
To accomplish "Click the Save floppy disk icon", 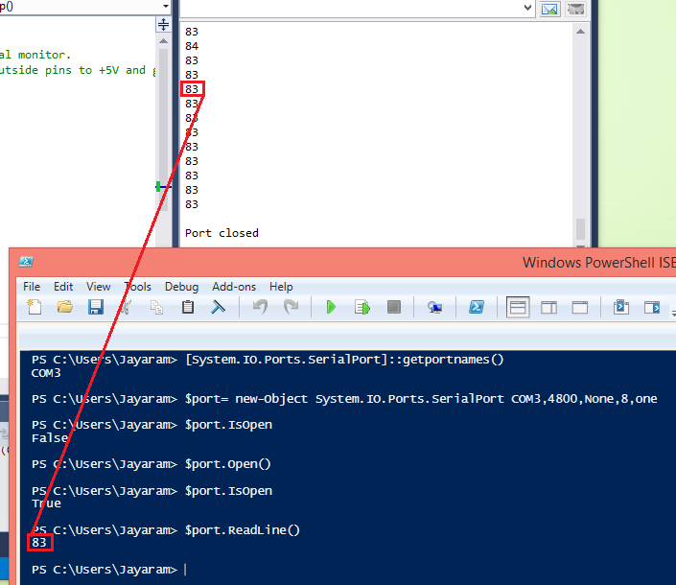I will coord(95,307).
